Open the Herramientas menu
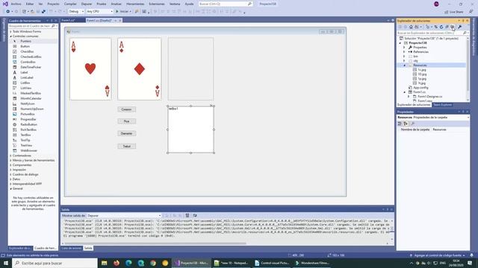This screenshot has width=478, height=268. tap(135, 4)
